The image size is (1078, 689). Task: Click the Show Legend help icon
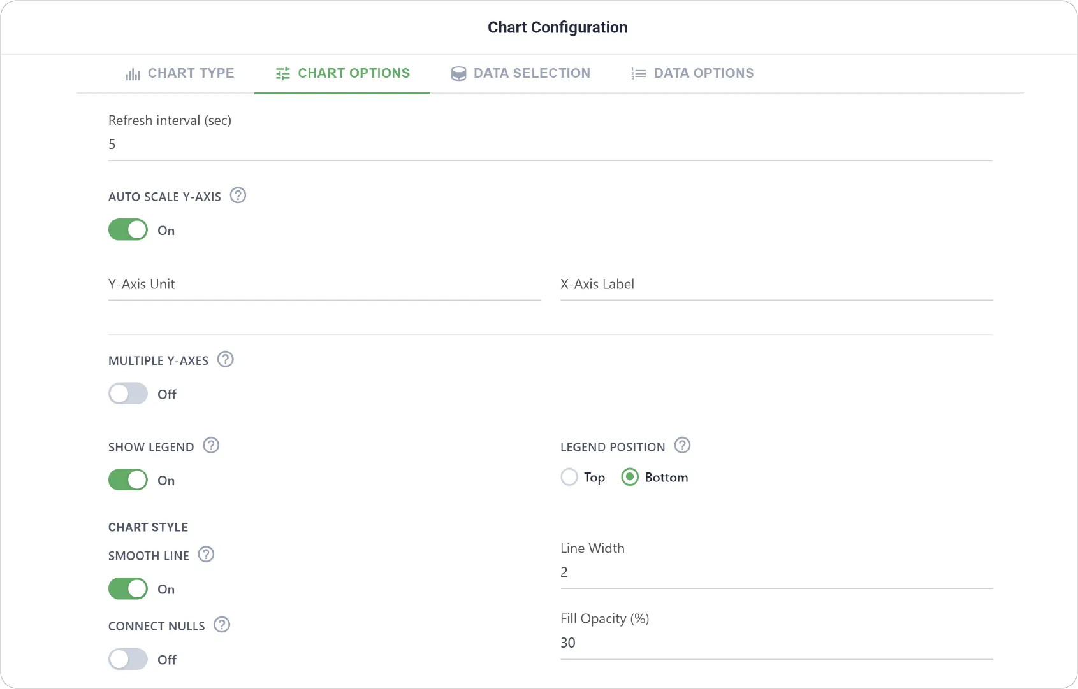211,446
